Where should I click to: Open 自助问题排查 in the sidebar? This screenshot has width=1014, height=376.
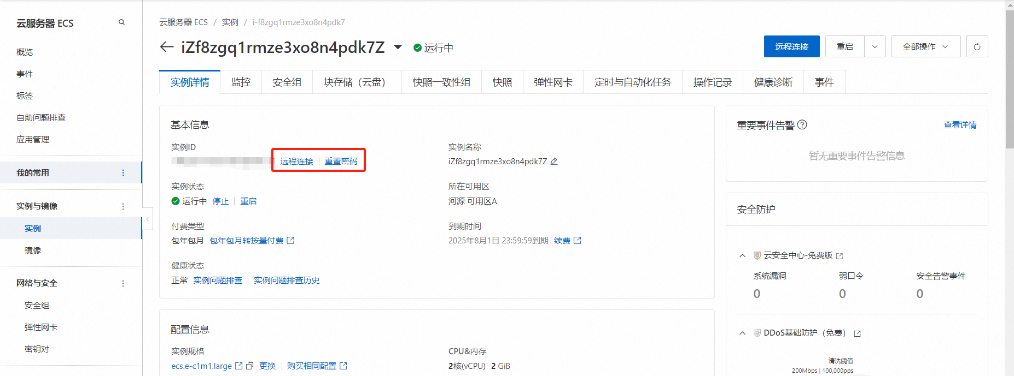(41, 117)
